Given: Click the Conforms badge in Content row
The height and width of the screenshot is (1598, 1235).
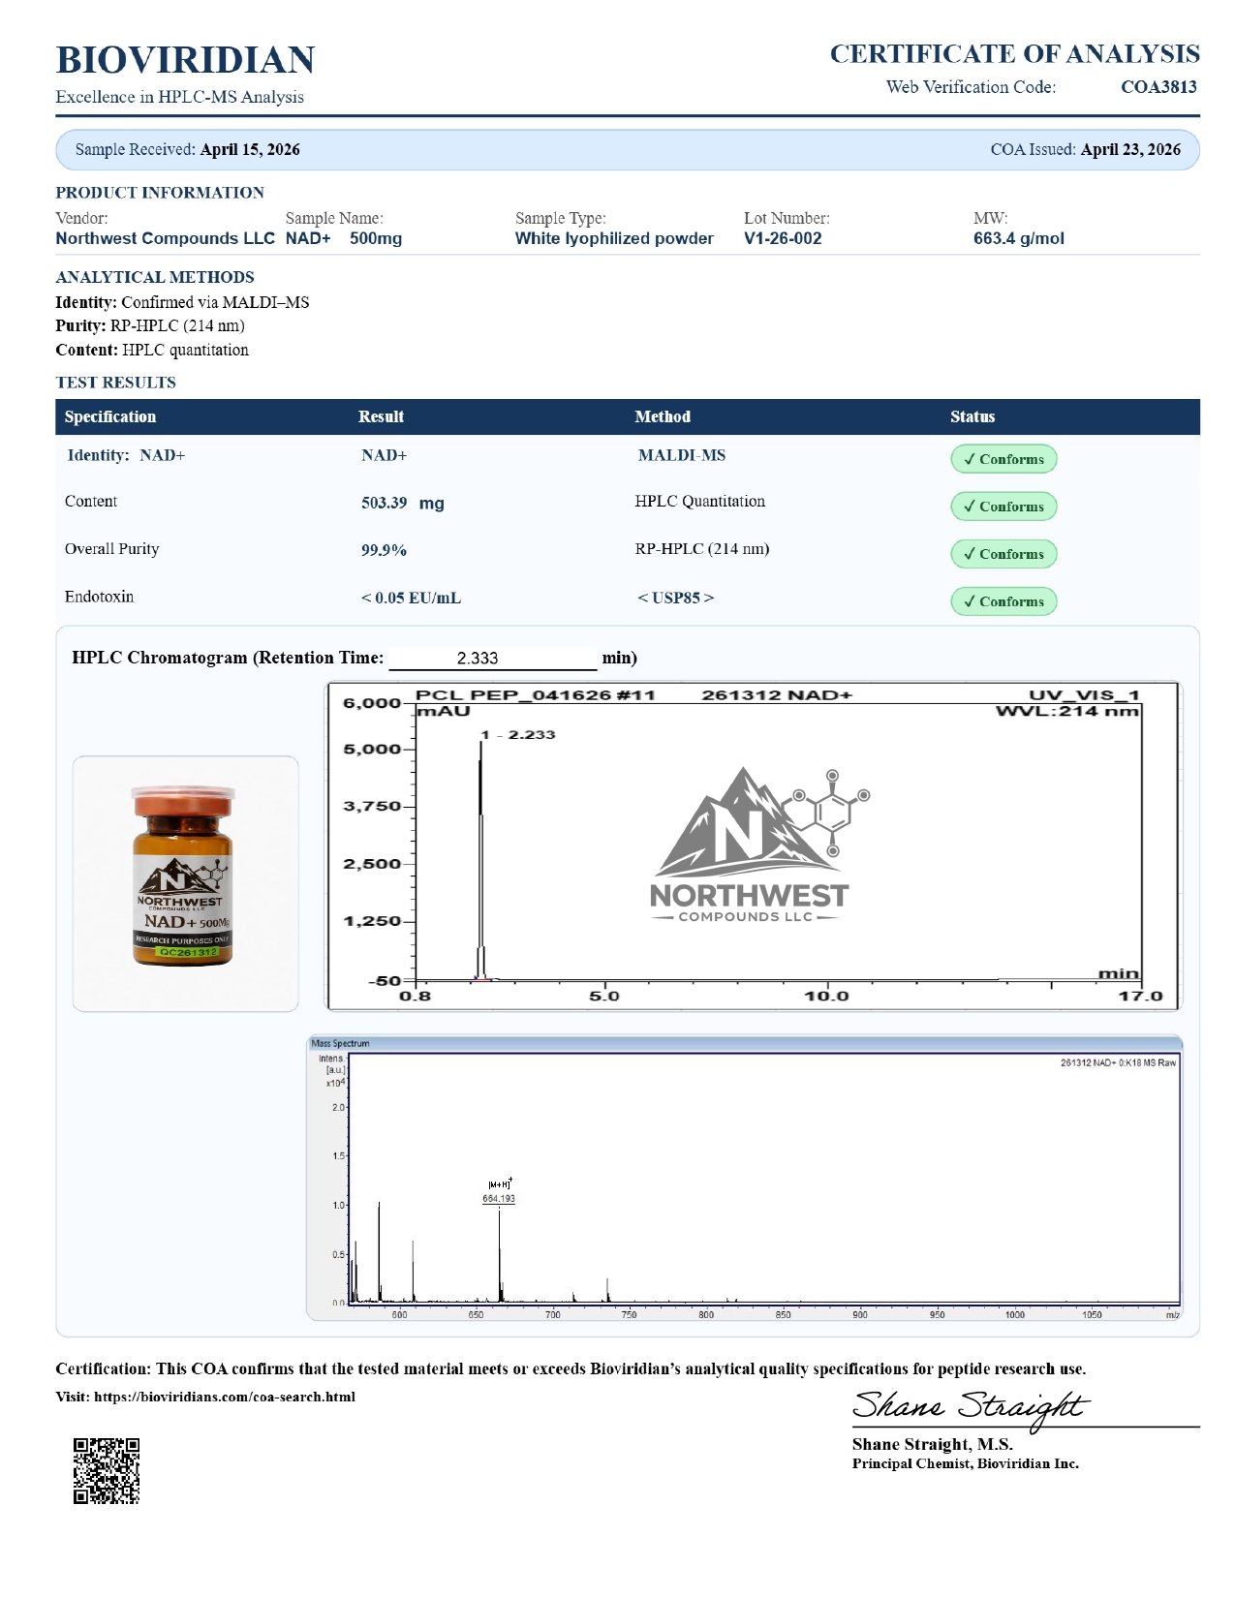Looking at the screenshot, I should 1003,507.
